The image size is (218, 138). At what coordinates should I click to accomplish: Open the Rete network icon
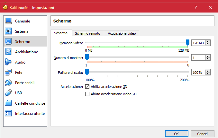click(8, 72)
